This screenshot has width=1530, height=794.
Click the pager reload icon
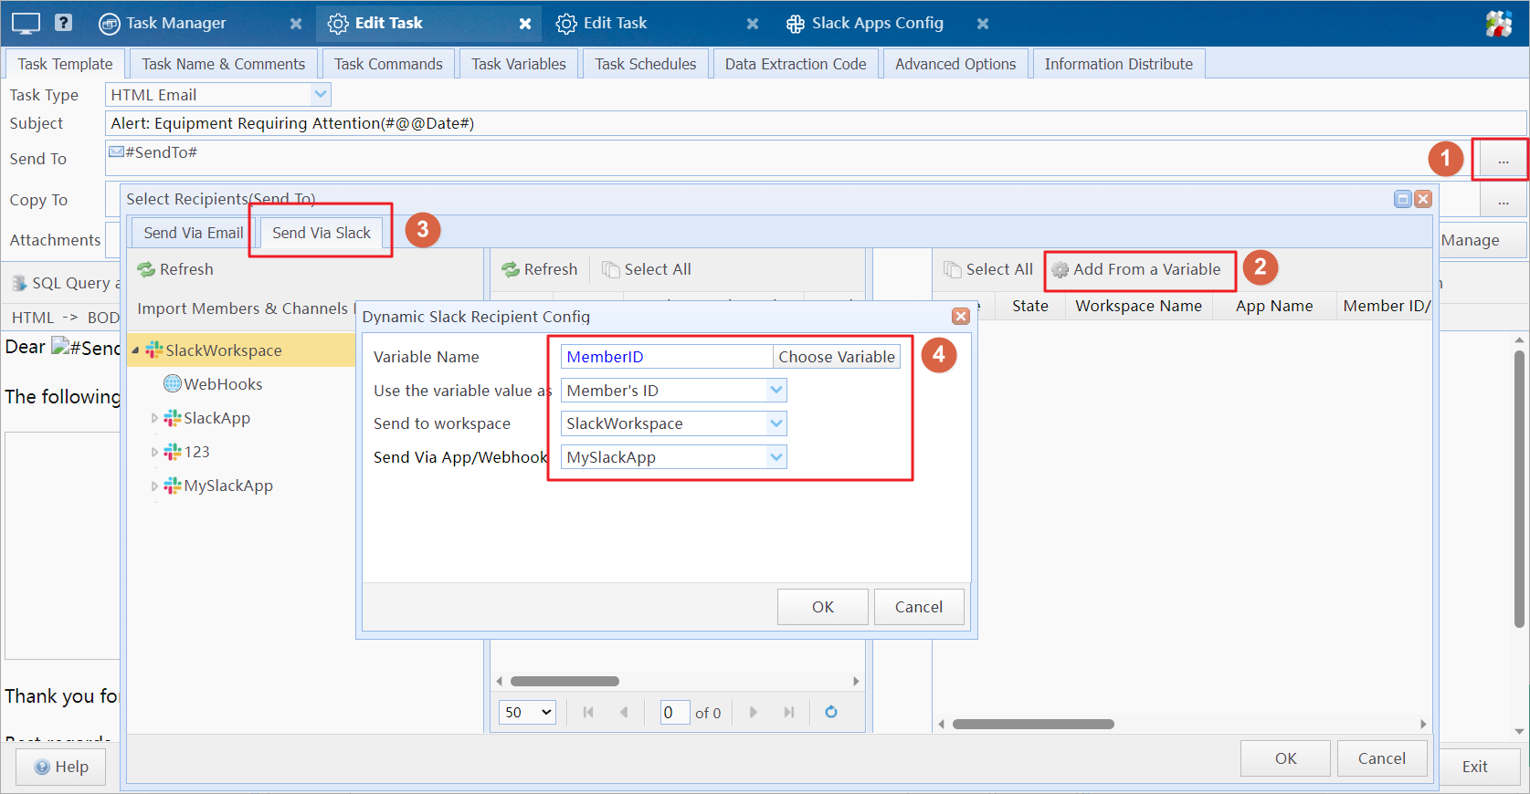click(x=831, y=712)
